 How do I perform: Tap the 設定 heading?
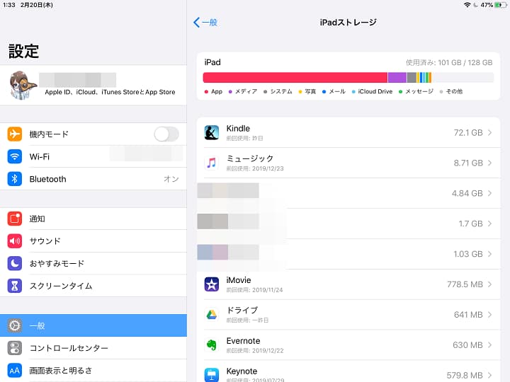tap(24, 52)
